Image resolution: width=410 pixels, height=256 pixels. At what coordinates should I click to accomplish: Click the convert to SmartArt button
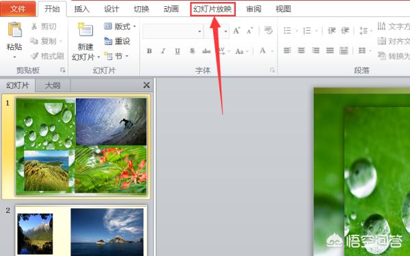[x=394, y=56]
